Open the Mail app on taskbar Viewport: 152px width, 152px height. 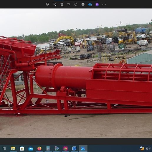(31, 148)
